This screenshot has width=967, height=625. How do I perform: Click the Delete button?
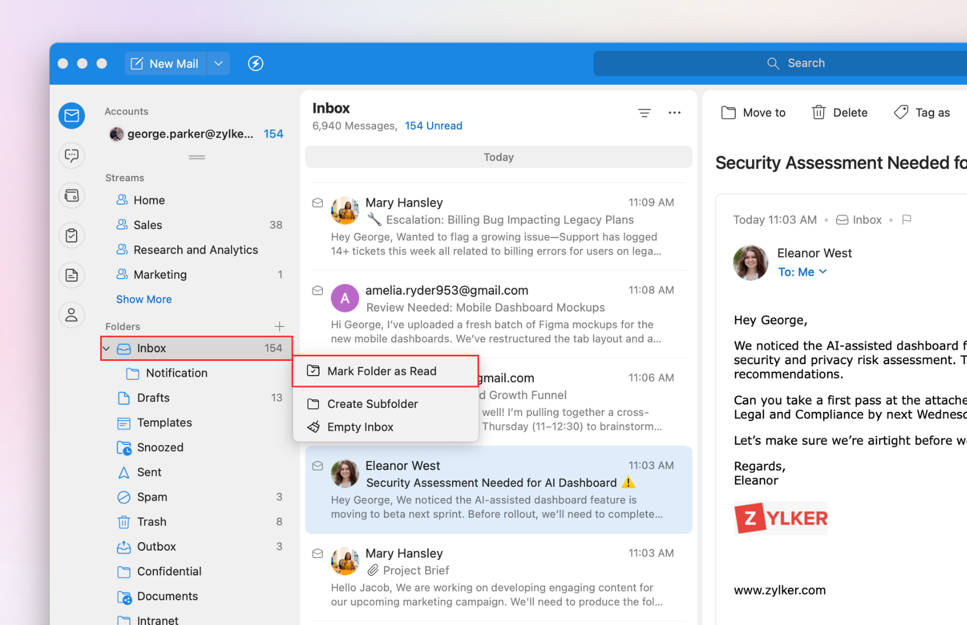point(839,112)
